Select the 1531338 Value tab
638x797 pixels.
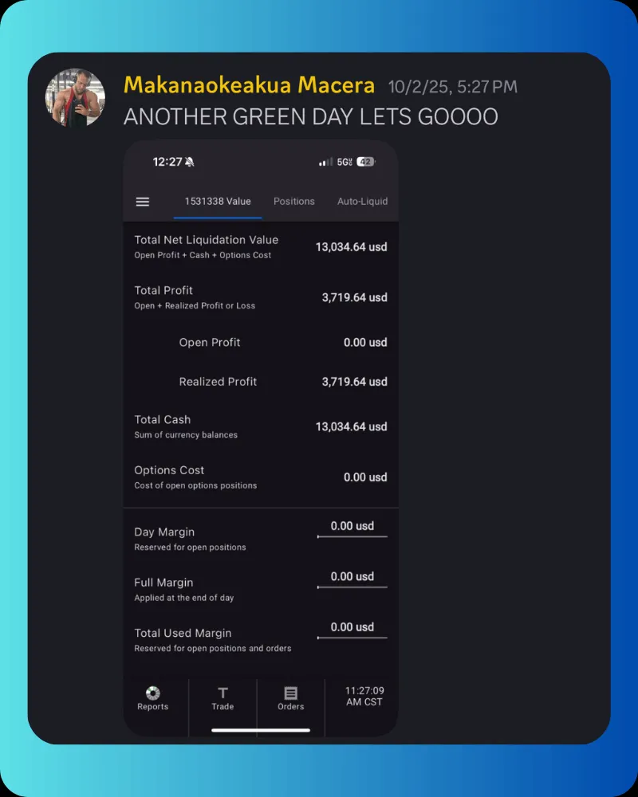pyautogui.click(x=218, y=202)
